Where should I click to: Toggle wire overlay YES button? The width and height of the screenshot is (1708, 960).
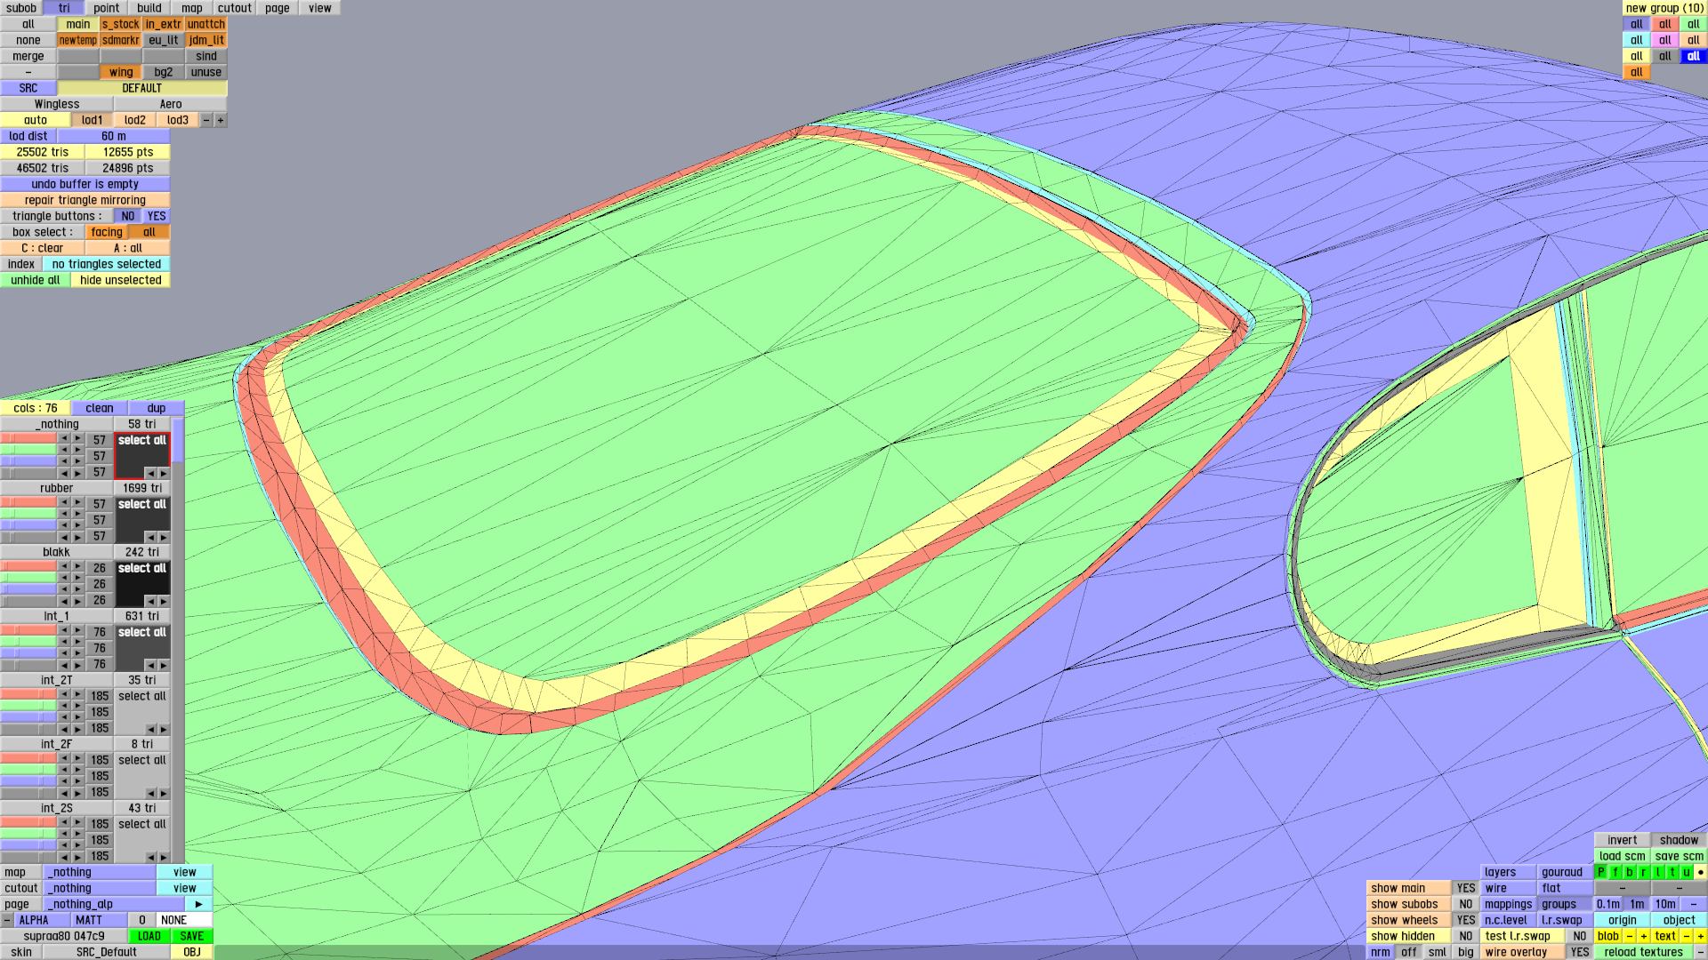(1579, 952)
